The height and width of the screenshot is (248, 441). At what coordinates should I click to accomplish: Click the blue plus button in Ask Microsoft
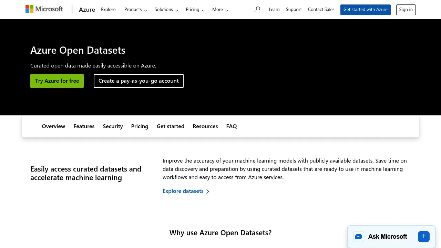[424, 236]
